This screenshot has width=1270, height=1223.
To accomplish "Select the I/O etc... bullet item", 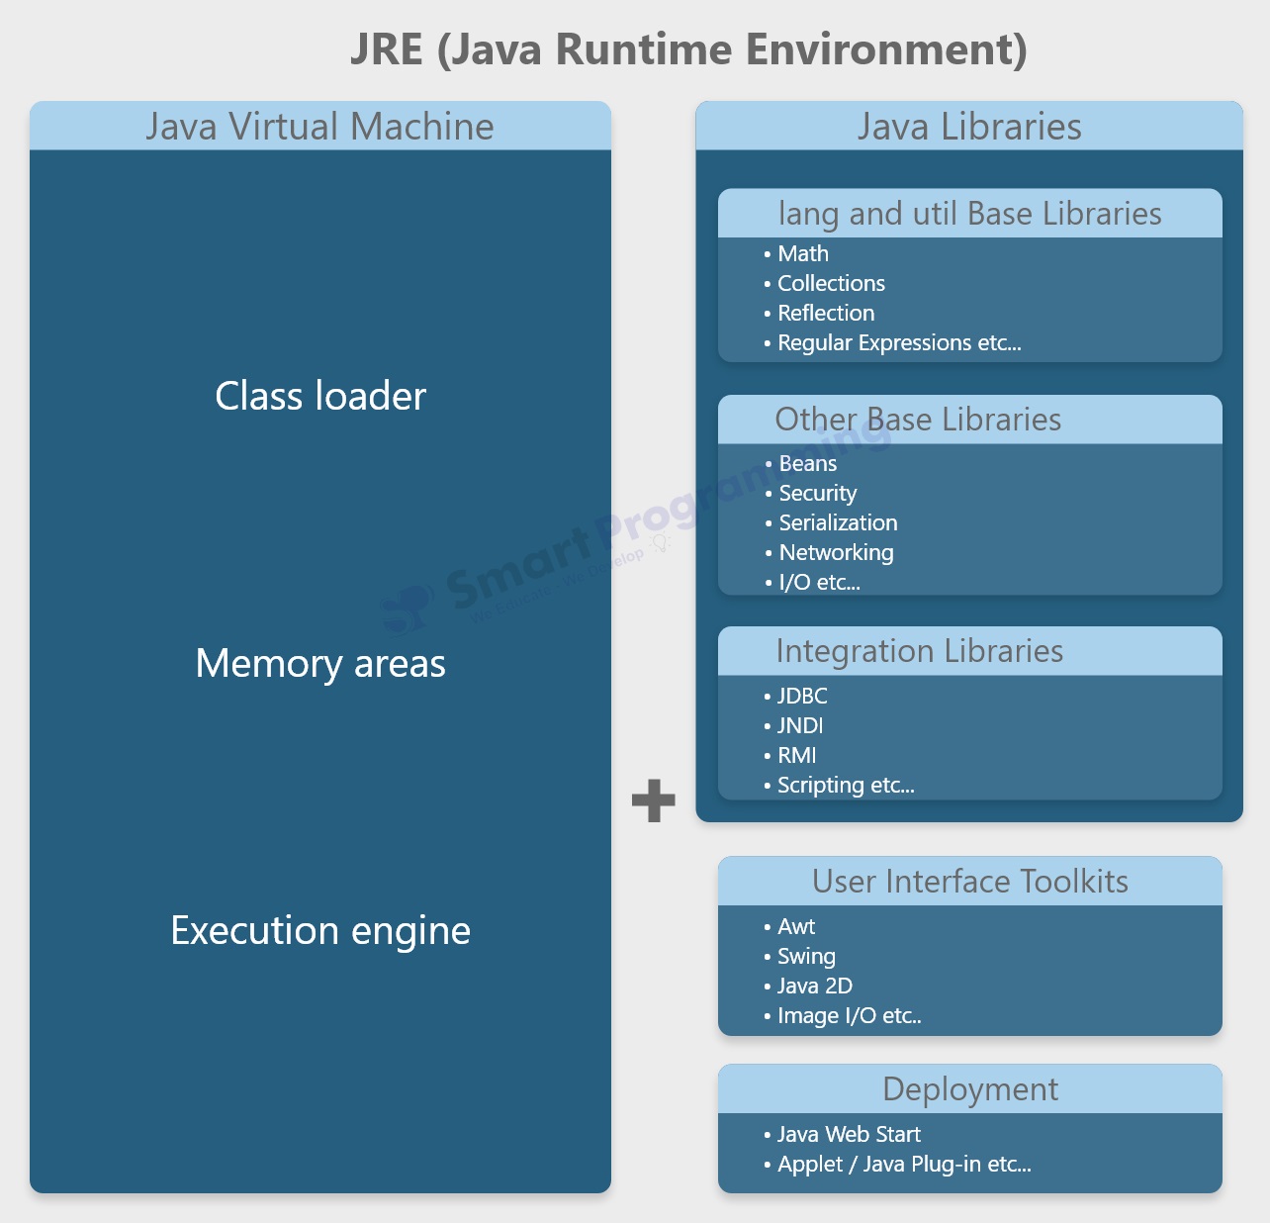I will pyautogui.click(x=813, y=582).
